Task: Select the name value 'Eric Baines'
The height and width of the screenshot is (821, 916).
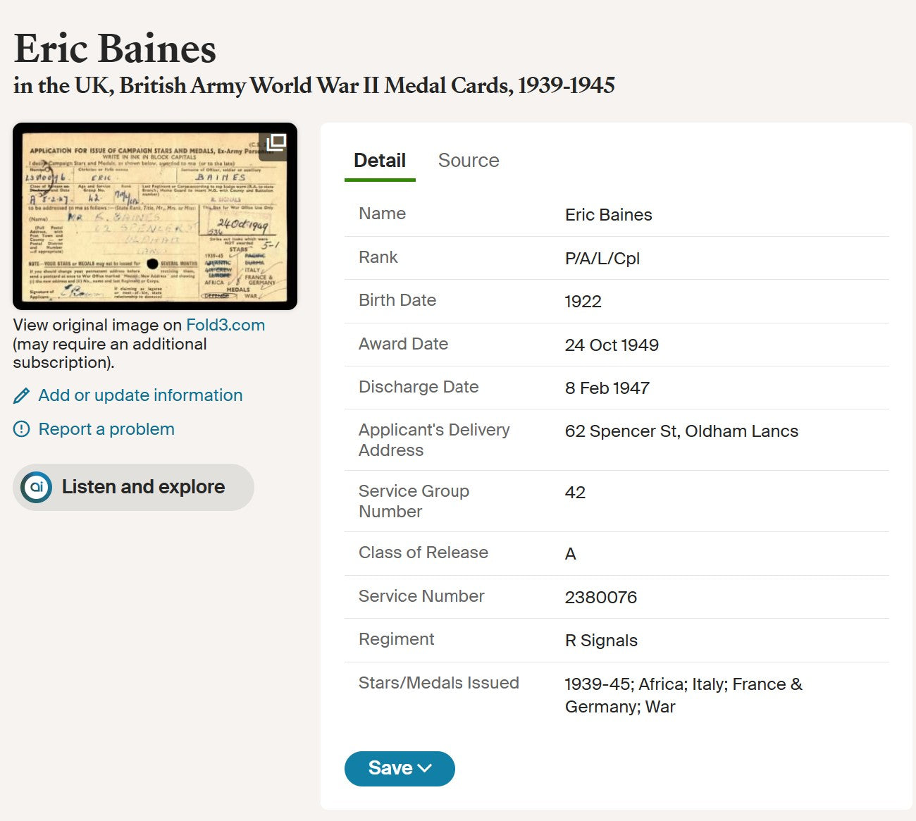Action: pyautogui.click(x=609, y=215)
